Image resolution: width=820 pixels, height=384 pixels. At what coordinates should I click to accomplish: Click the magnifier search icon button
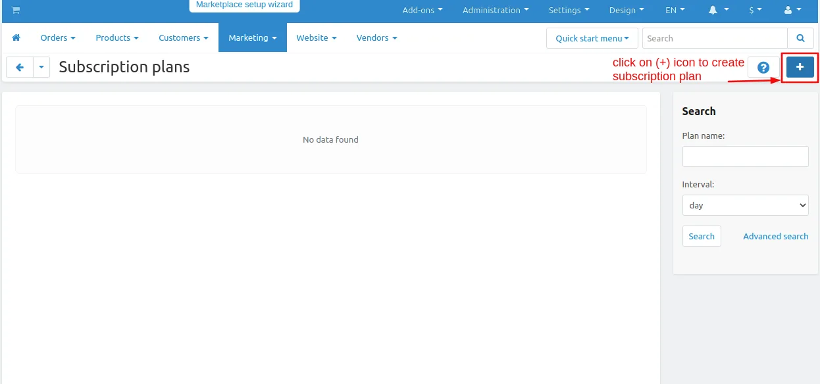800,38
